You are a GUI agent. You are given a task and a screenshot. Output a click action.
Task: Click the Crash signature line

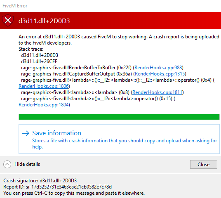[x=40, y=181]
